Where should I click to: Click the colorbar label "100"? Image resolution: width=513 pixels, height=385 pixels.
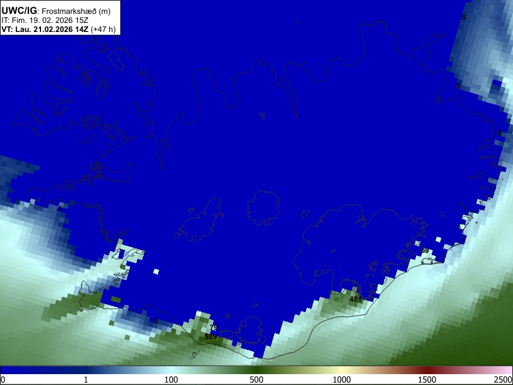click(x=171, y=380)
